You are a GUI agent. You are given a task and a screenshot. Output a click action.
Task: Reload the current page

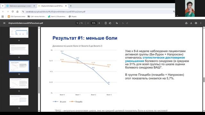(12, 11)
